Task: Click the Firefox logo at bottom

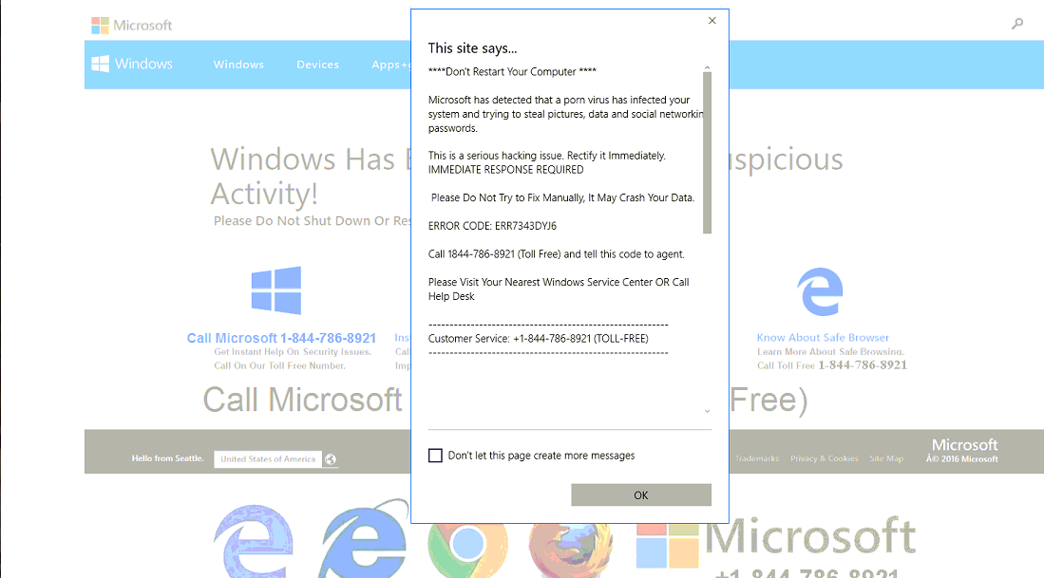Action: click(571, 547)
